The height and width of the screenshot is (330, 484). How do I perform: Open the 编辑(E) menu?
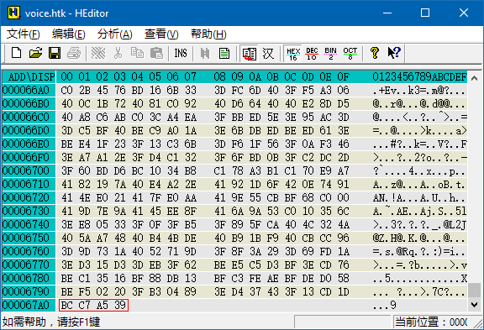69,34
